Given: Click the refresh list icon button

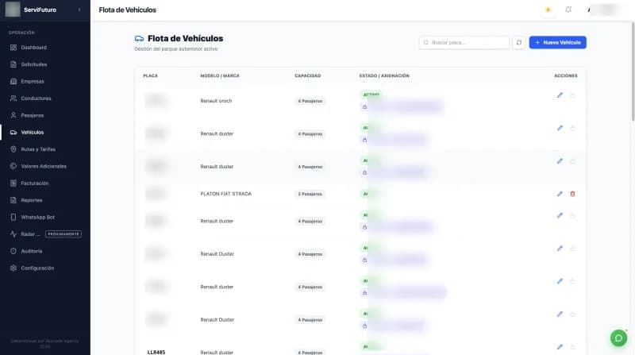Looking at the screenshot, I should coord(519,43).
